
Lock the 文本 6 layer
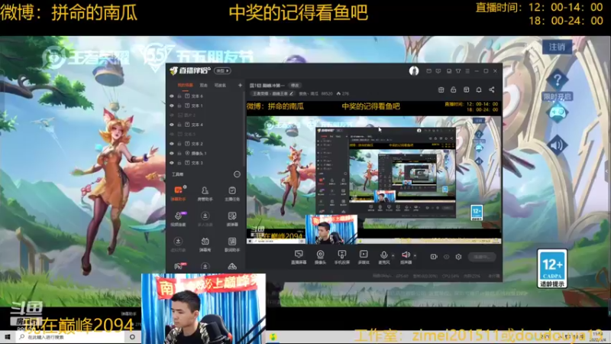(x=179, y=96)
